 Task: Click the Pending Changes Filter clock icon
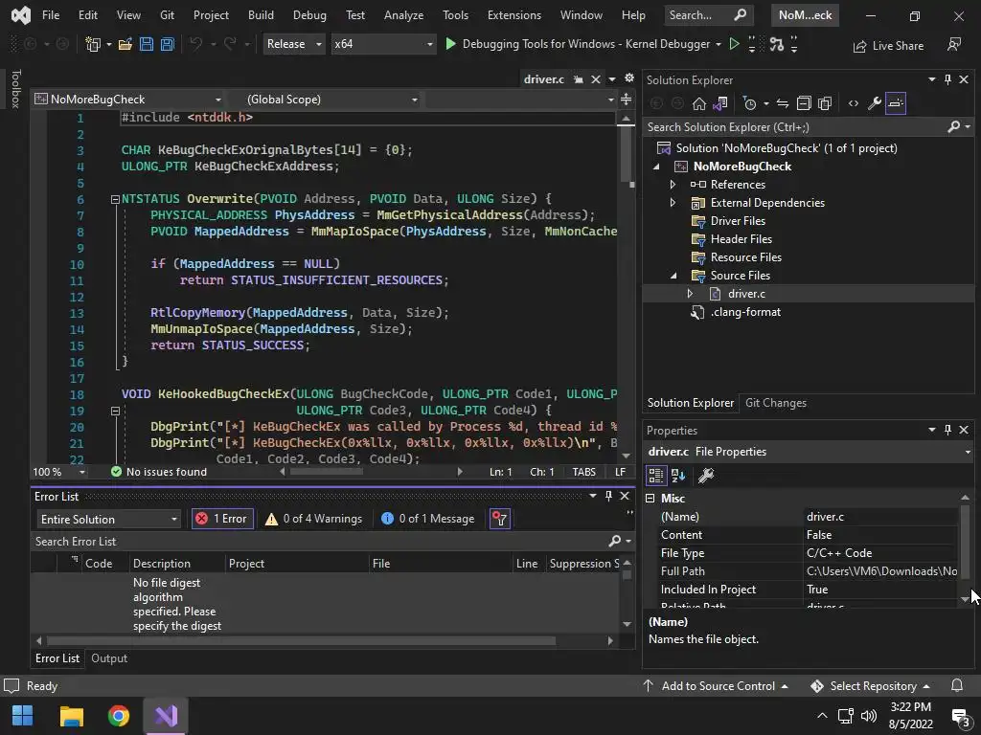(749, 103)
